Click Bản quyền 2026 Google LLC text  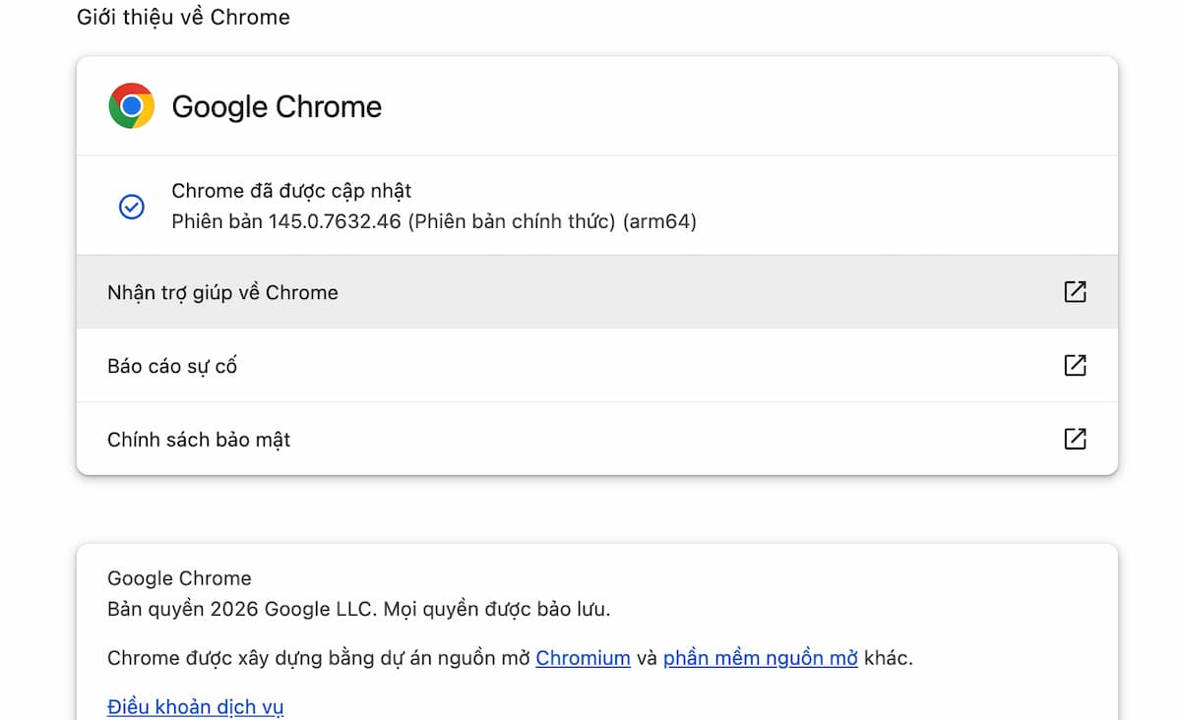241,609
